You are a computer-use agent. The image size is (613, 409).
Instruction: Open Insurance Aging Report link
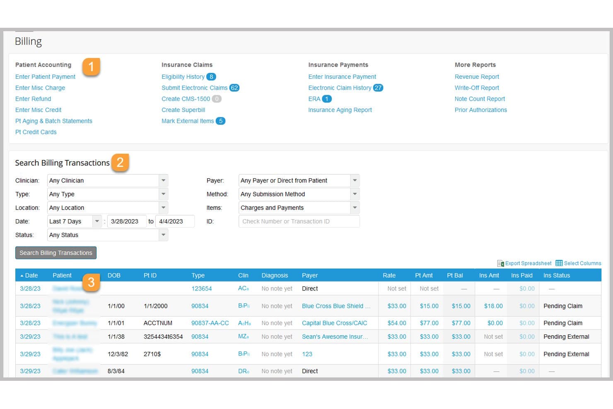[x=340, y=110]
